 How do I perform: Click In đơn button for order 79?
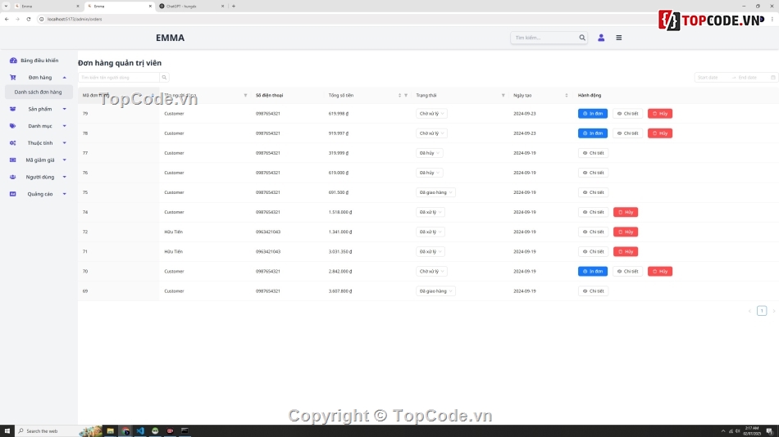click(x=592, y=114)
